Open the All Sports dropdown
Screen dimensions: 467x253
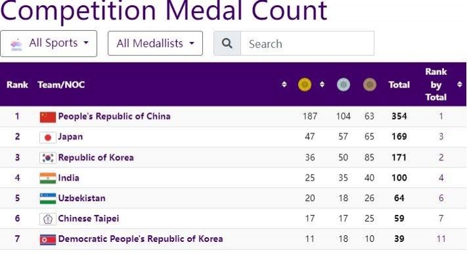49,43
